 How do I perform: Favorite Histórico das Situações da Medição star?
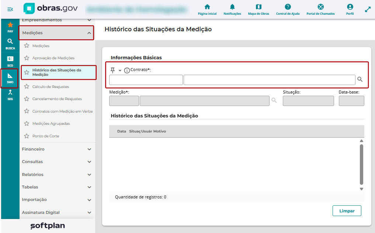[27, 72]
